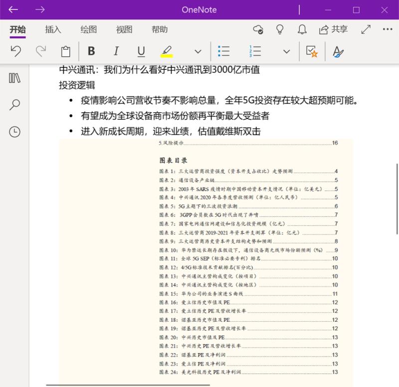Image resolution: width=399 pixels, height=387 pixels.
Task: Toggle Underline formatting
Action: pyautogui.click(x=141, y=51)
